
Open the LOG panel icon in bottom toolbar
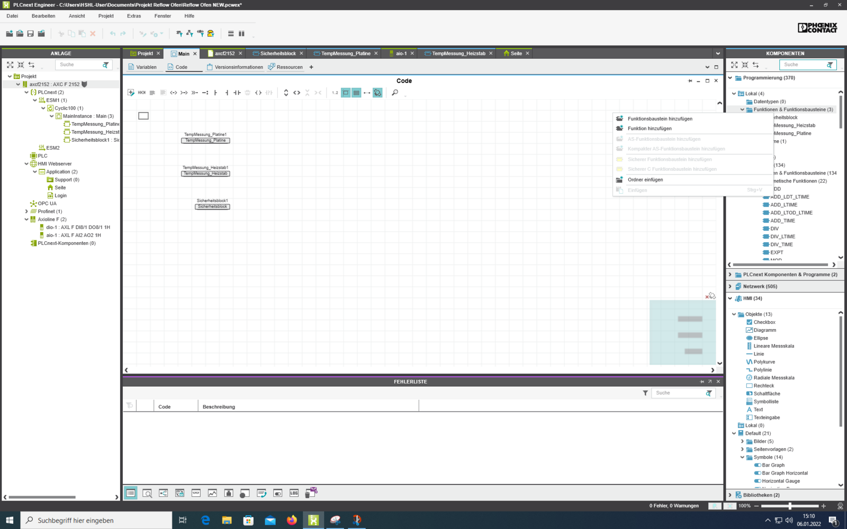[x=294, y=493]
